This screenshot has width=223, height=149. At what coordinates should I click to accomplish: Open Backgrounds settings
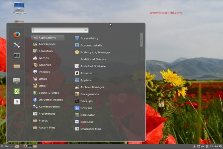[87, 94]
